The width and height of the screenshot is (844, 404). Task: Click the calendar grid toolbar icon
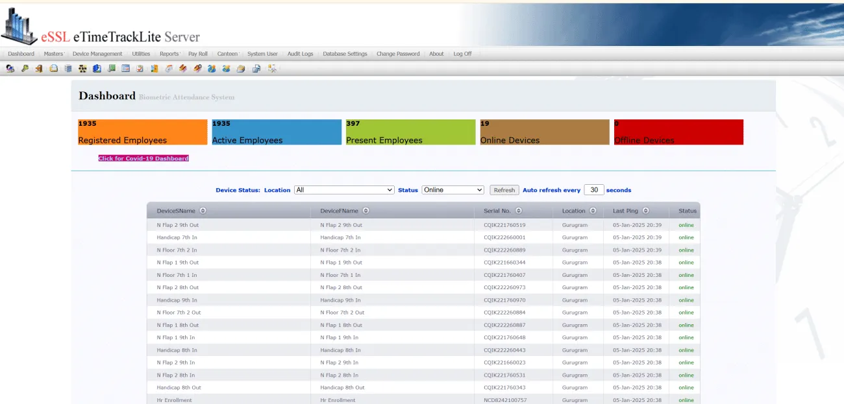click(125, 68)
